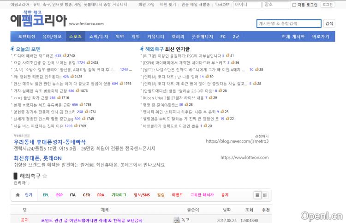This screenshot has height=223, width=346.
Task: Click the 로그인 button
Action: click(x=327, y=5)
